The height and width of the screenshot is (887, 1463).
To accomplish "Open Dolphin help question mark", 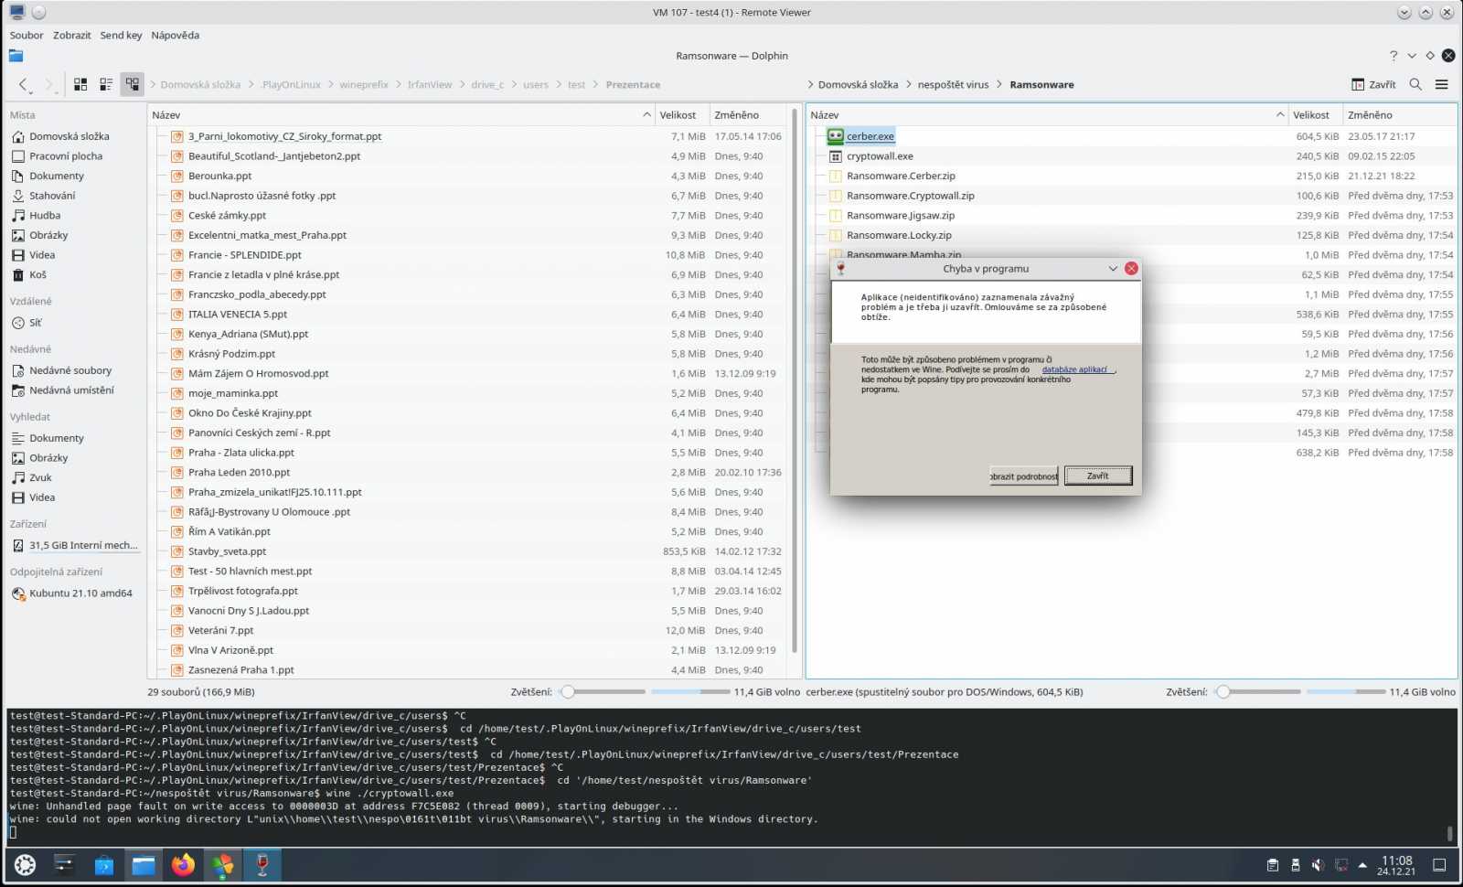I will tap(1394, 56).
